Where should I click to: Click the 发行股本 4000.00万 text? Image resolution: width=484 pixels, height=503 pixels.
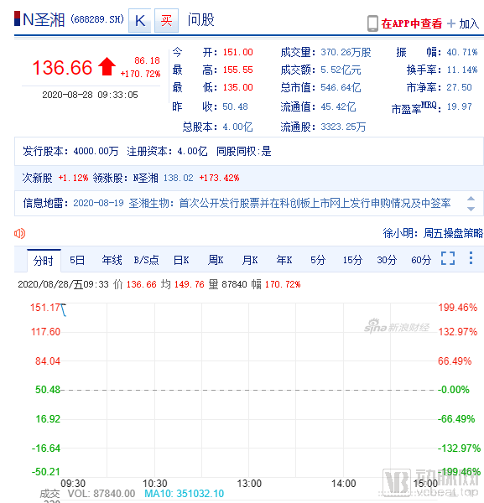[x=70, y=151]
